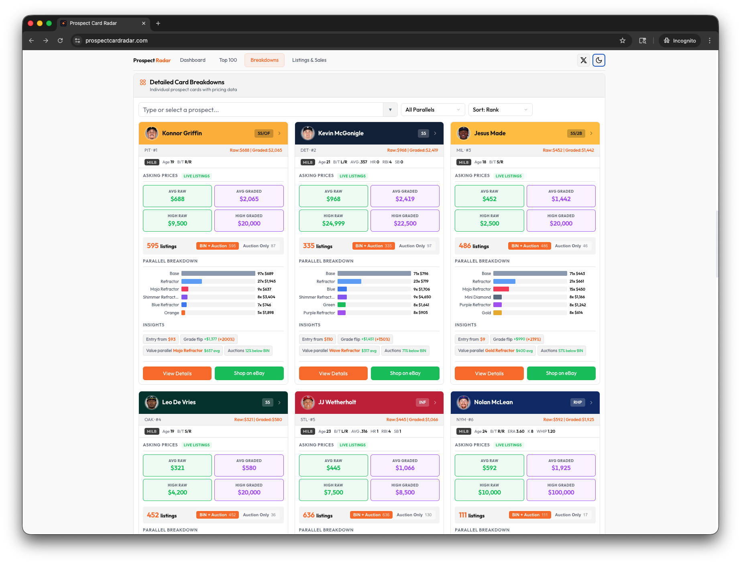741x564 pixels.
Task: Click the Prospect Radar logo
Action: point(152,61)
